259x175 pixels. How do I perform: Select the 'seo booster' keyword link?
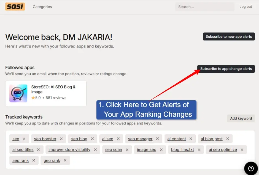point(45,139)
